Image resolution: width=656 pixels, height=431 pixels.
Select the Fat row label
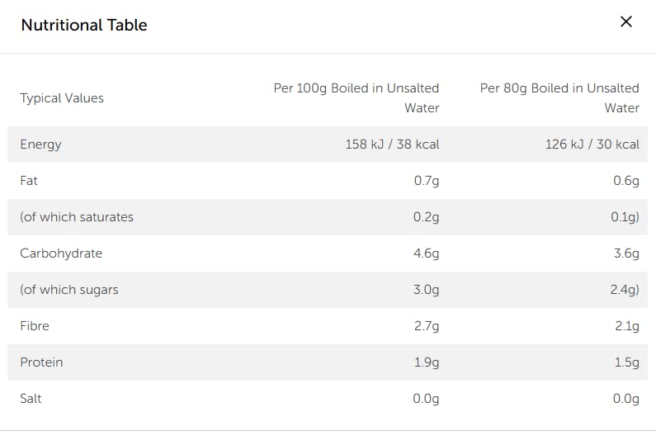pos(29,181)
